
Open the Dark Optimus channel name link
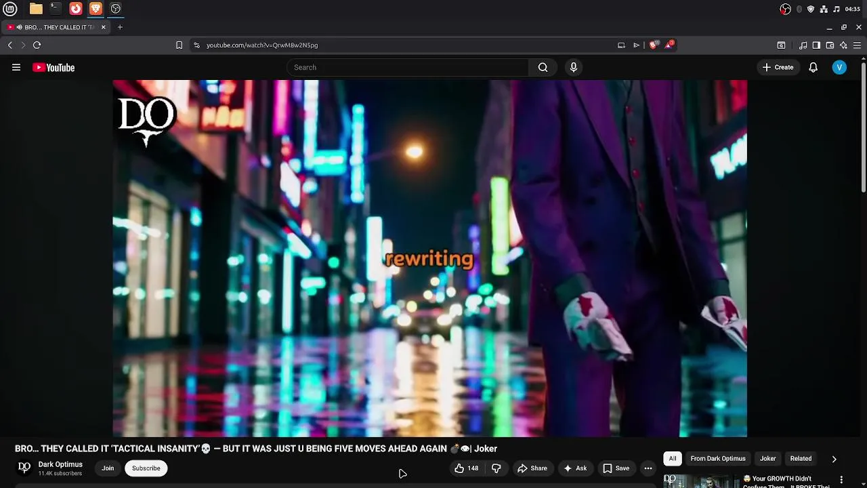coord(60,464)
